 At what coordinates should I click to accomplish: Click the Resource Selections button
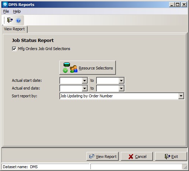pyautogui.click(x=88, y=68)
